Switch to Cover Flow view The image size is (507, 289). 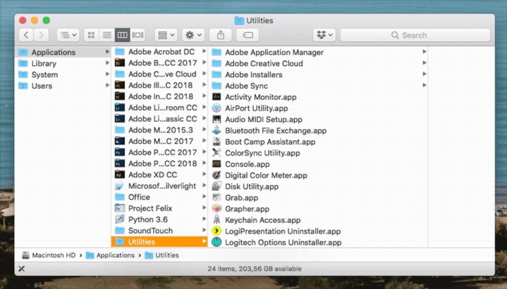(138, 35)
